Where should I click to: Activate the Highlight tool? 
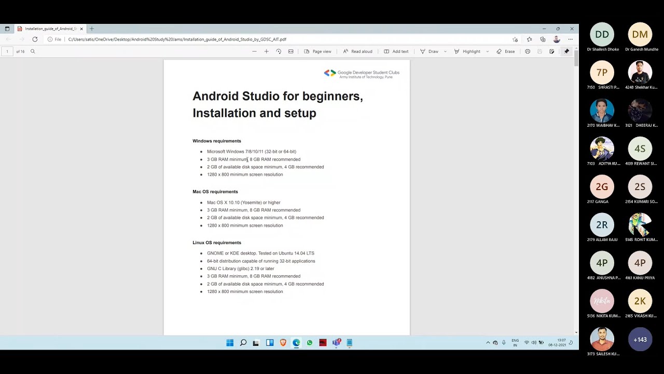coord(467,51)
